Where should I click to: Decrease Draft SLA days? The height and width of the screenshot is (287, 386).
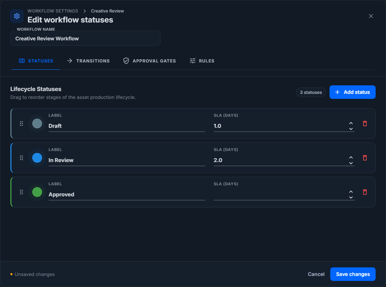tap(351, 129)
